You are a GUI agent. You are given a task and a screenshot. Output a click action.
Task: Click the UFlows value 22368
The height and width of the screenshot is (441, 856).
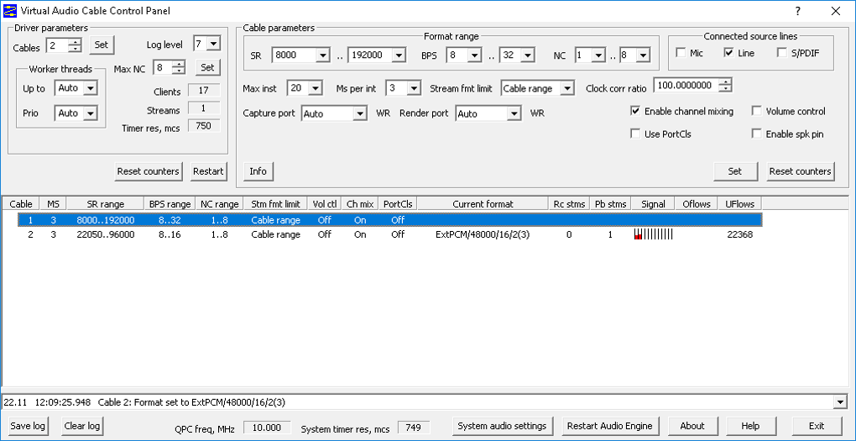click(x=739, y=234)
